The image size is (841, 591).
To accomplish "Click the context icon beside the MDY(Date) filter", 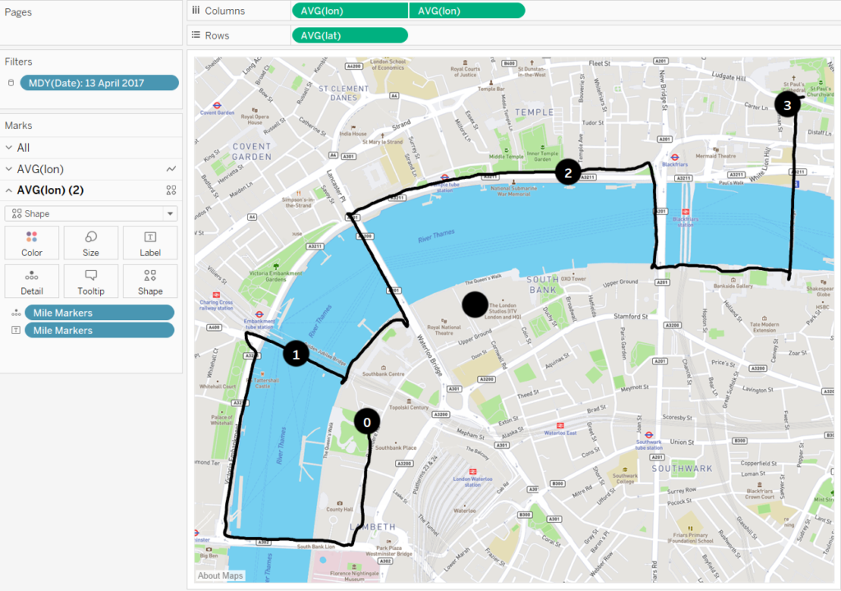I will click(x=11, y=83).
